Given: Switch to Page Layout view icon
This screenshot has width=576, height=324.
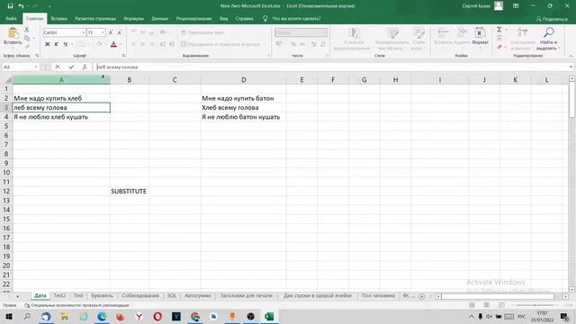Looking at the screenshot, I should point(486,305).
